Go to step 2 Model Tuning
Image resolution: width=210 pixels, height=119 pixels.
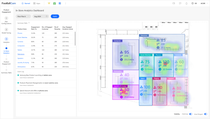point(6,29)
